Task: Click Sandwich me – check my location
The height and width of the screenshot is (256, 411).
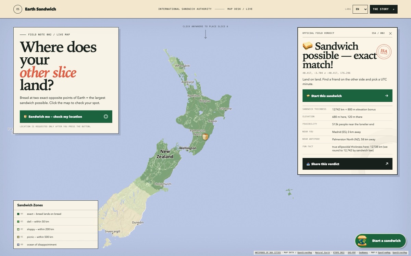Action: point(66,117)
